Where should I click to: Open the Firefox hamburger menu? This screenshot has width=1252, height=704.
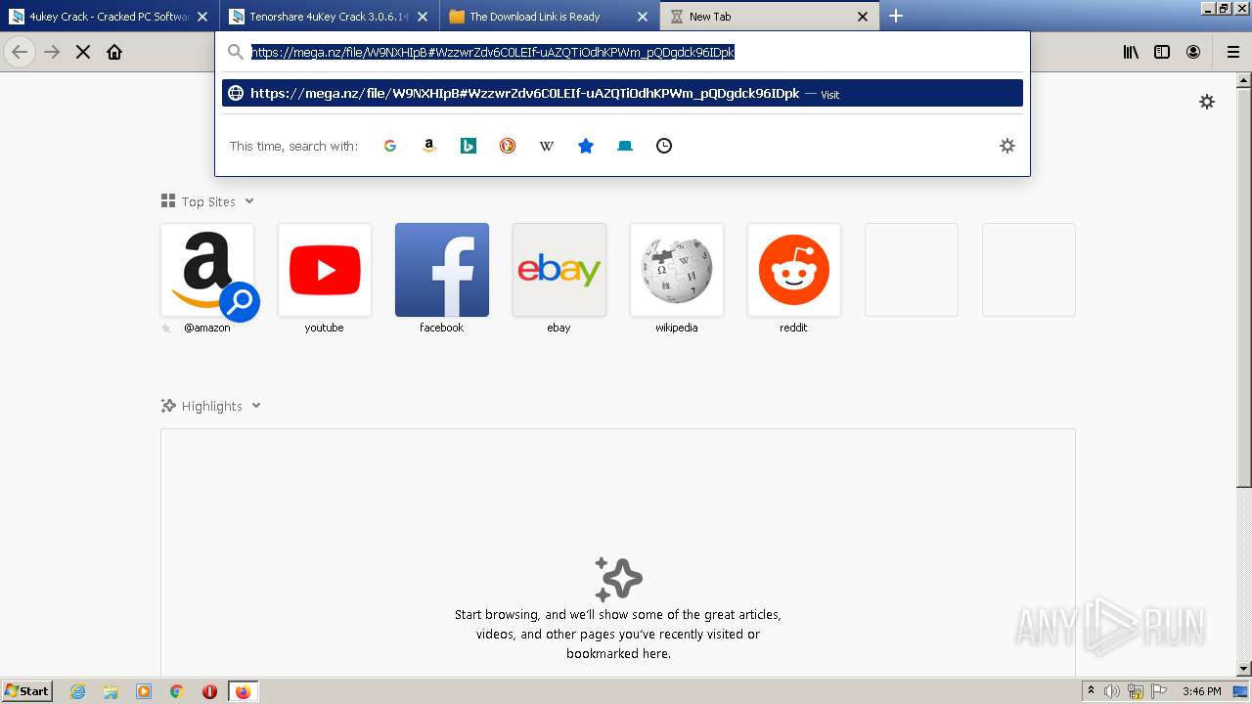[x=1233, y=52]
